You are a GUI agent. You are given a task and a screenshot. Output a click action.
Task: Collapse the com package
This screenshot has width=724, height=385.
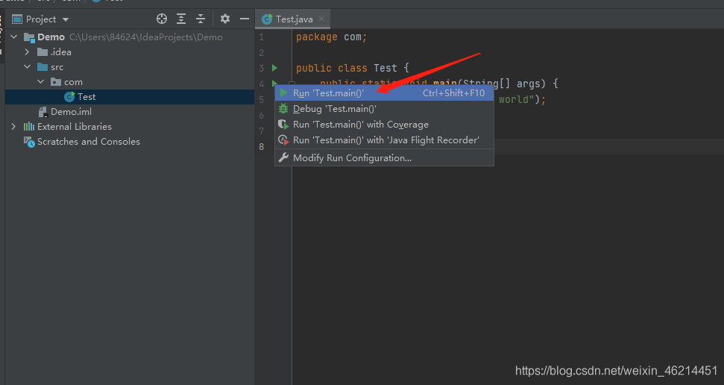point(40,82)
